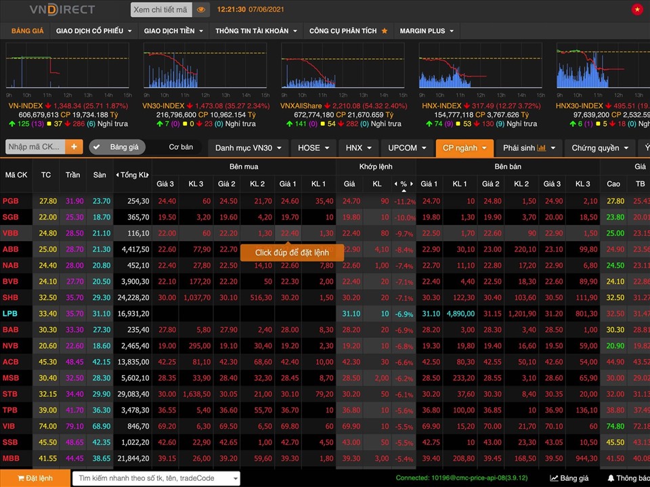The image size is (650, 487).
Task: Open the HOSE exchange dropdown
Action: tap(313, 148)
